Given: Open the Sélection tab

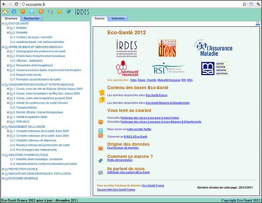Looking at the screenshot, I should point(118,18).
